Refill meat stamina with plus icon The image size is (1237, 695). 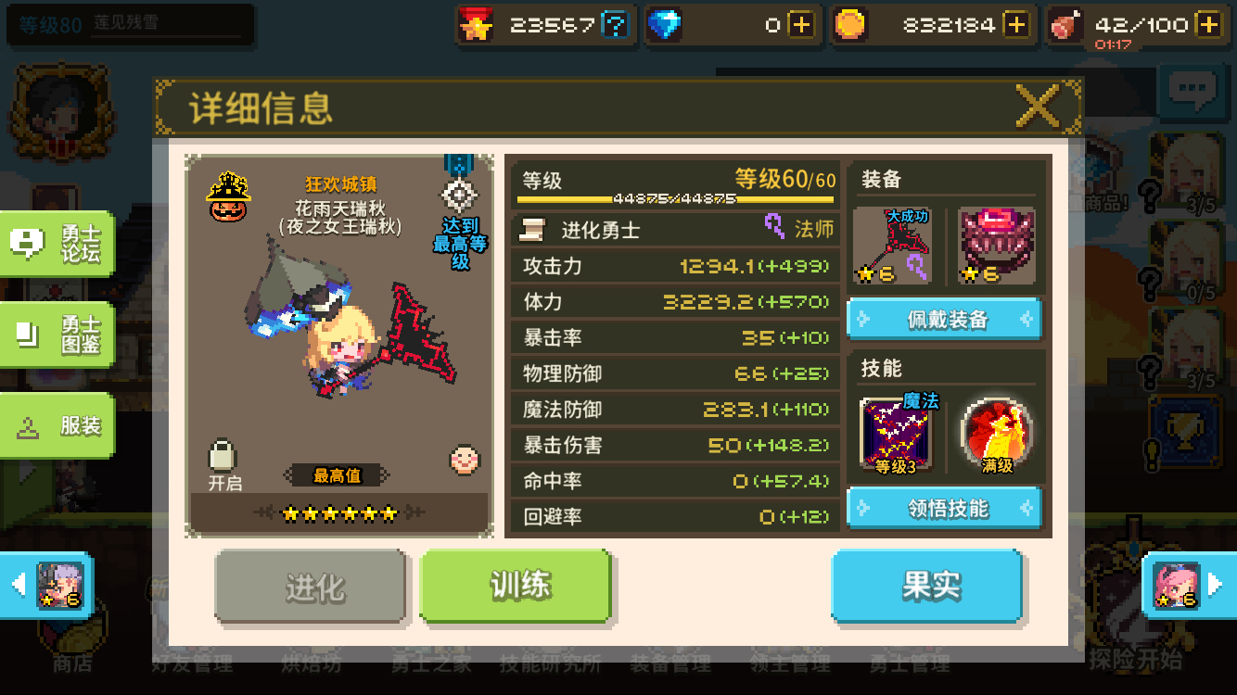pyautogui.click(x=1208, y=25)
